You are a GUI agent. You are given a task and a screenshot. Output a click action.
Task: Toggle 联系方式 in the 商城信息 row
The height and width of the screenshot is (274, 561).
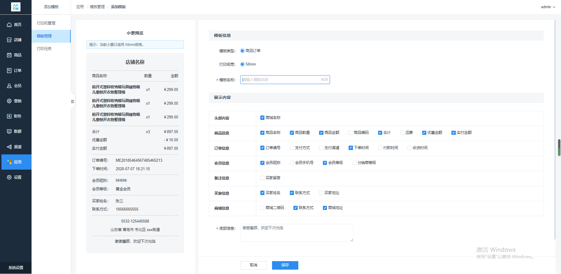[x=295, y=208]
